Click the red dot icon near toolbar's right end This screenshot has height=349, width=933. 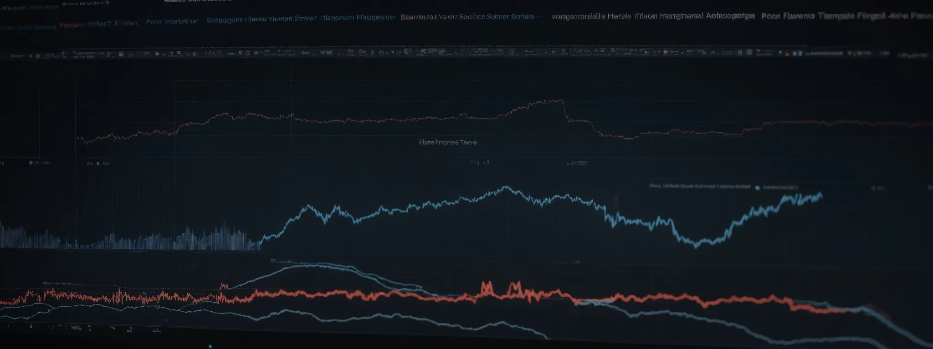787,54
